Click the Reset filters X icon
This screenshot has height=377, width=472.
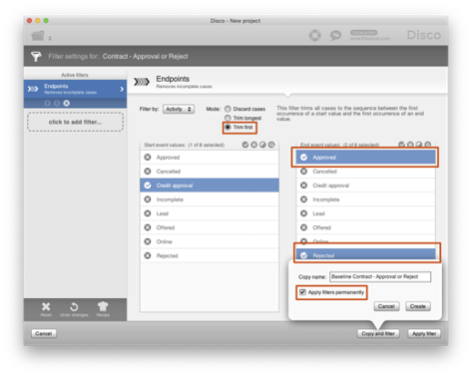(46, 306)
